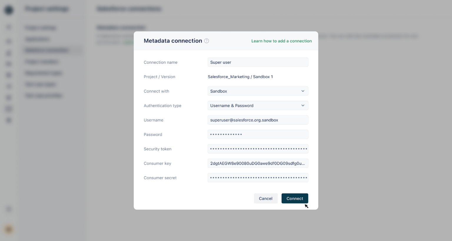Focus the Username field with superuser address
The height and width of the screenshot is (241, 452).
coord(257,120)
